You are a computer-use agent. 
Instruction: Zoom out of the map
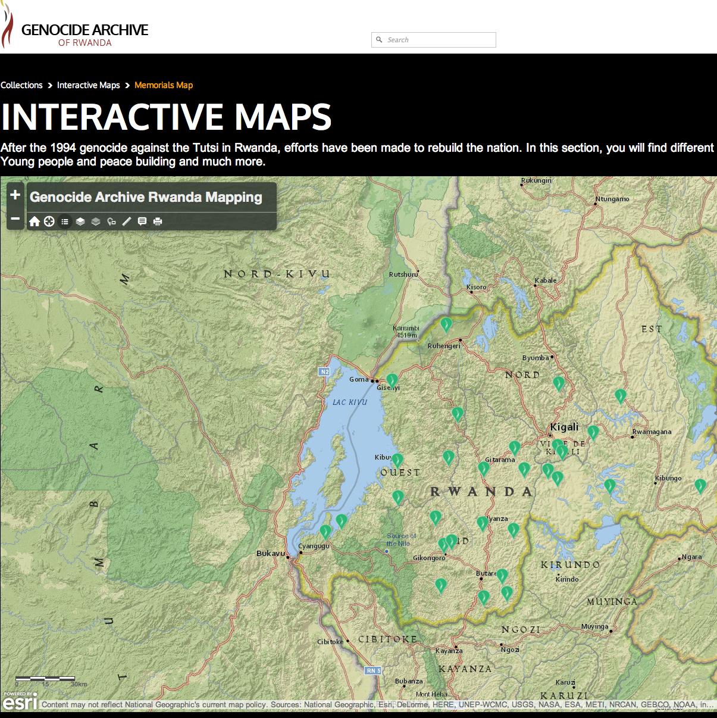point(15,219)
